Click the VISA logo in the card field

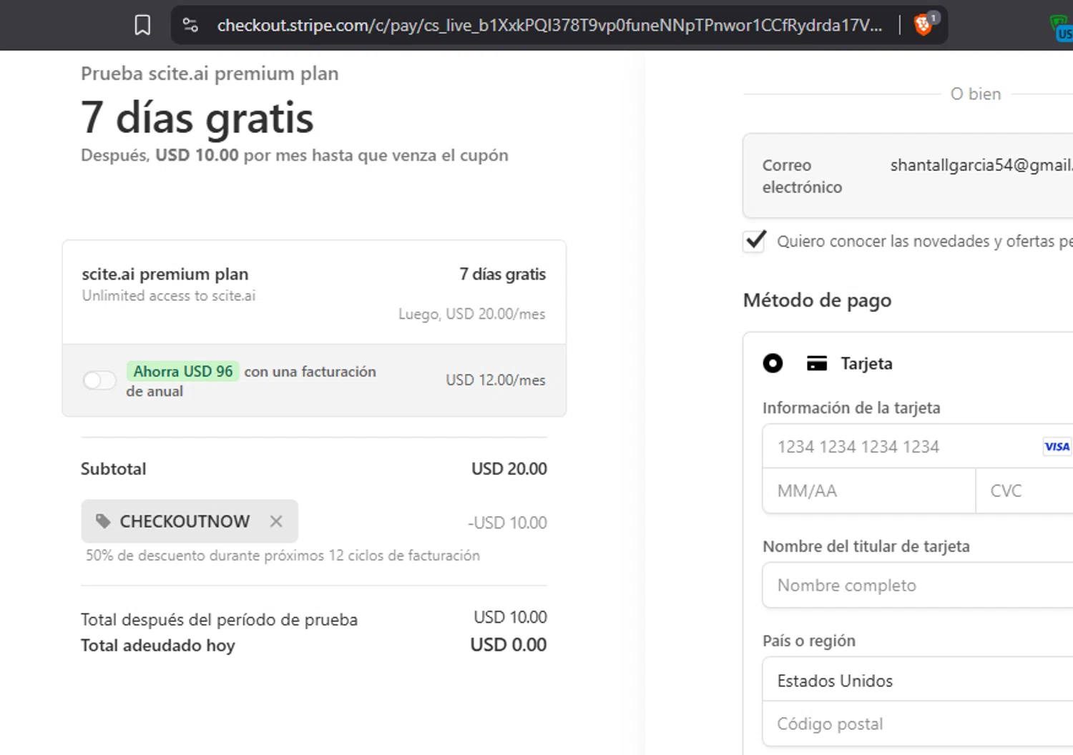click(x=1057, y=447)
